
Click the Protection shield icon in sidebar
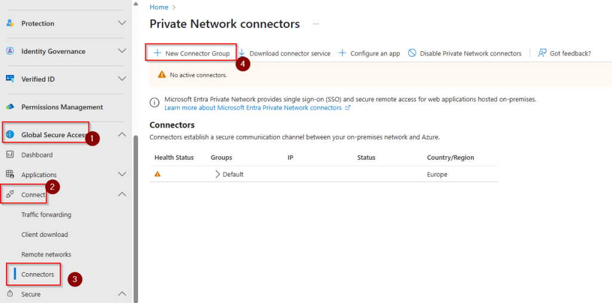pos(10,23)
